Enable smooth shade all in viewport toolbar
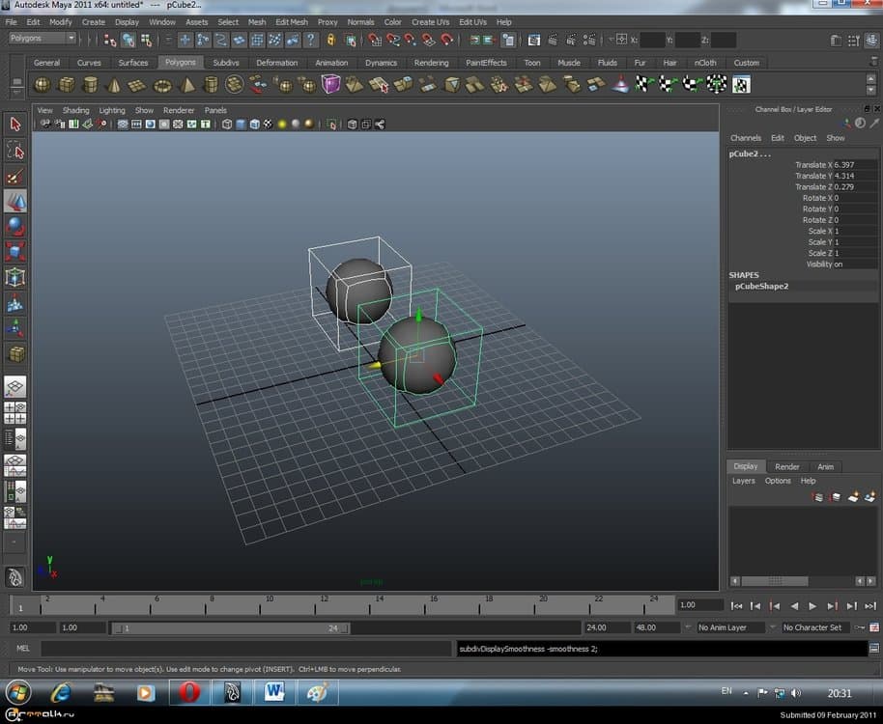The image size is (883, 724). click(241, 125)
